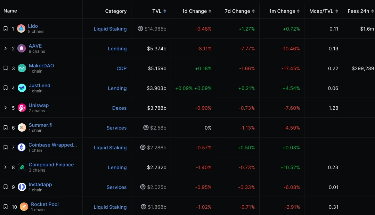Click the JustLend logo icon
The image size is (375, 215).
tap(22, 88)
